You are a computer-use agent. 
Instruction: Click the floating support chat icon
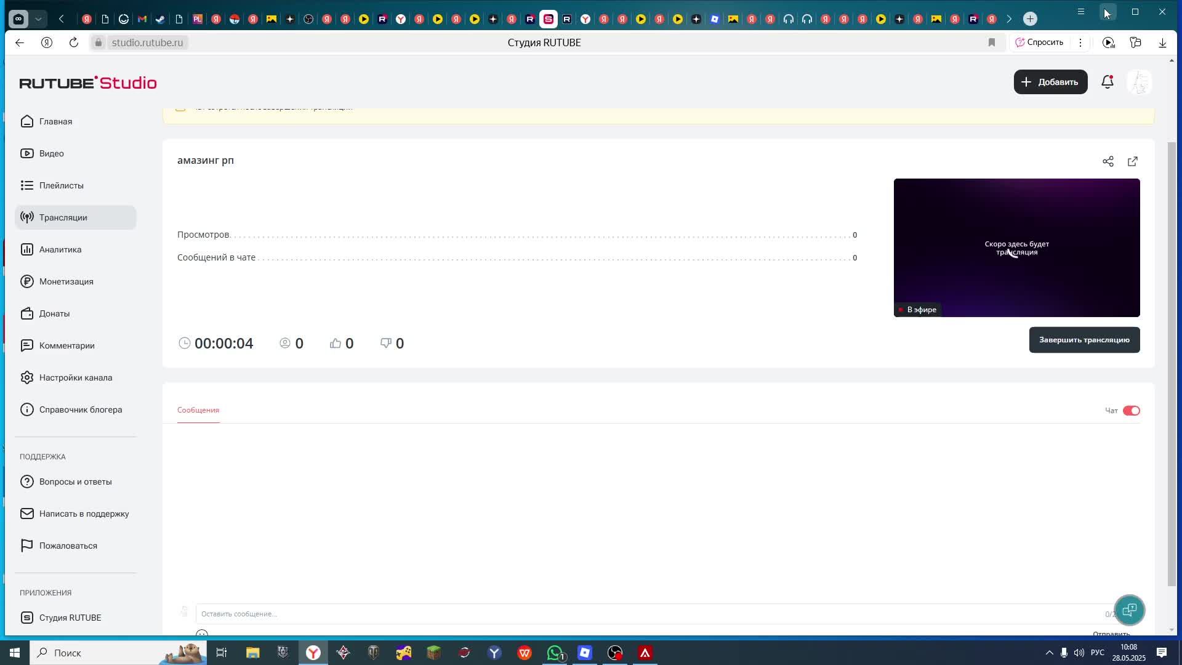click(1129, 610)
